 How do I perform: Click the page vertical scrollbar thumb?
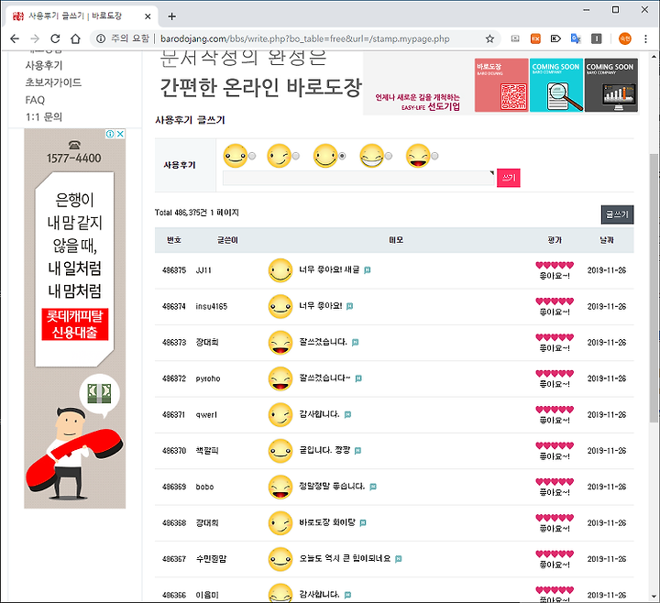(x=654, y=288)
